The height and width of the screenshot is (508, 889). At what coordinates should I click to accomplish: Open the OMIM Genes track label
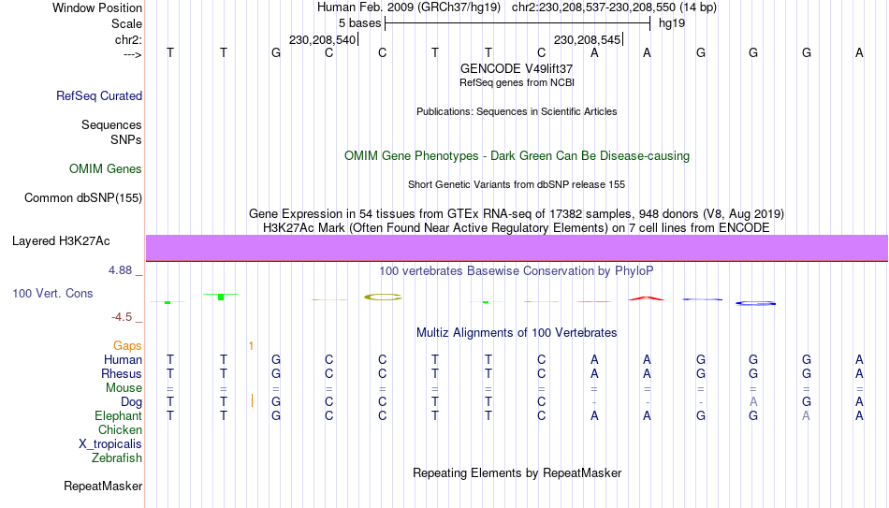(x=106, y=169)
